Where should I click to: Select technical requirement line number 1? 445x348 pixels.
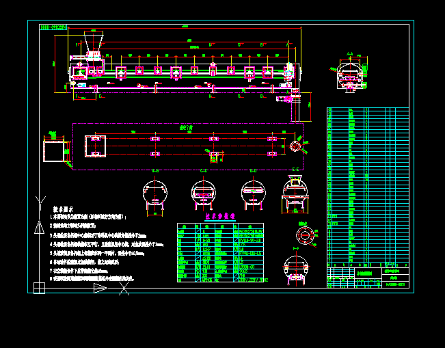point(88,217)
